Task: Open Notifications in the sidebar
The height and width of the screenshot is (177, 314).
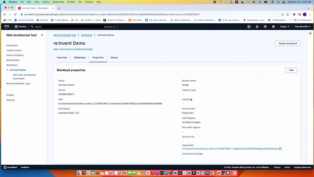Action: tap(13, 60)
